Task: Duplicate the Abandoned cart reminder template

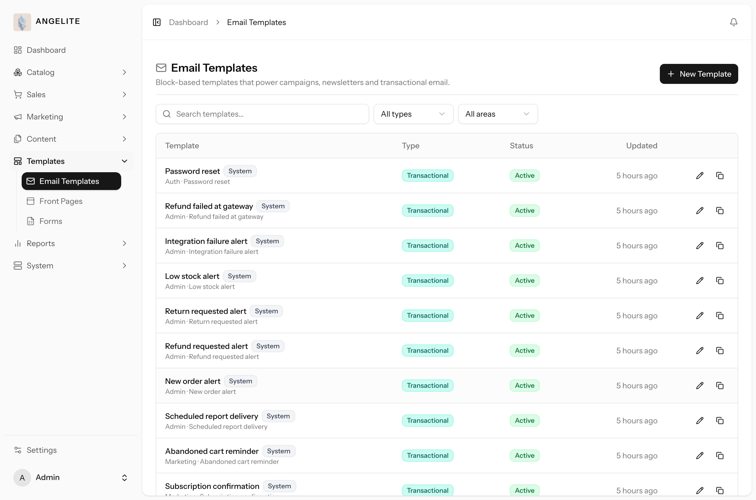Action: [x=720, y=456]
